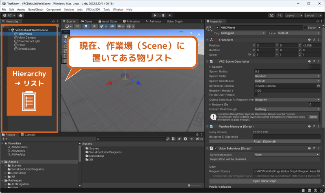This screenshot has height=193, width=325.
Task: Switch to the Console tab
Action: (x=28, y=135)
